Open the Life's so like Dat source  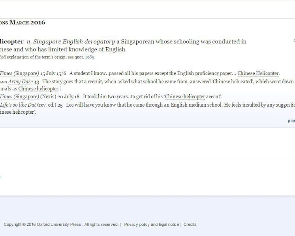coord(18,105)
